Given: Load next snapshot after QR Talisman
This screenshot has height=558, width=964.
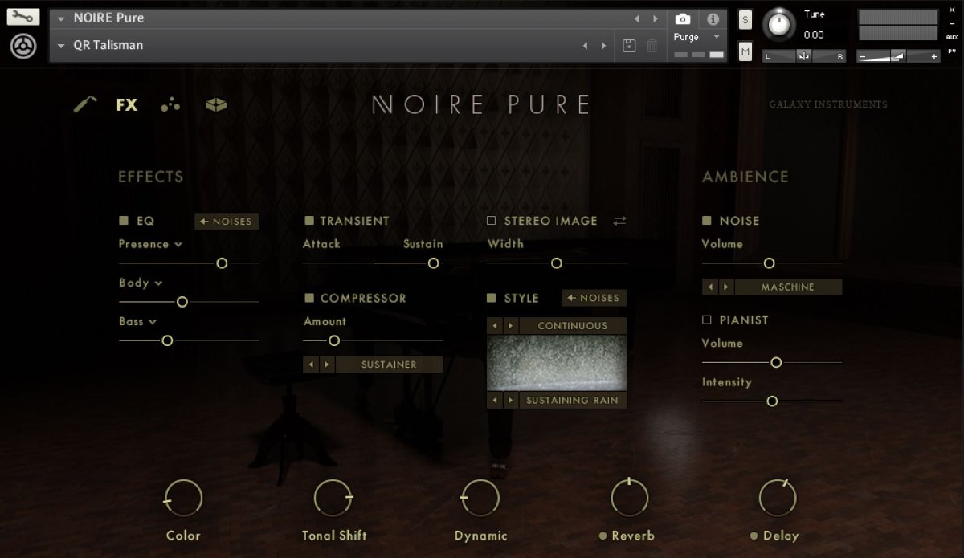Looking at the screenshot, I should tap(604, 46).
